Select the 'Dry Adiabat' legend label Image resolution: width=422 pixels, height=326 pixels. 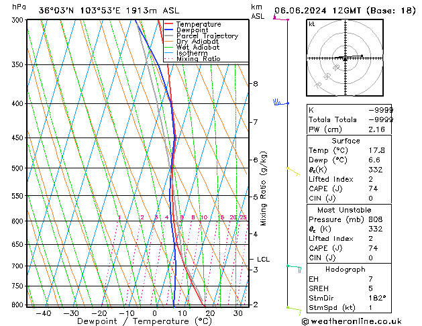click(x=197, y=42)
